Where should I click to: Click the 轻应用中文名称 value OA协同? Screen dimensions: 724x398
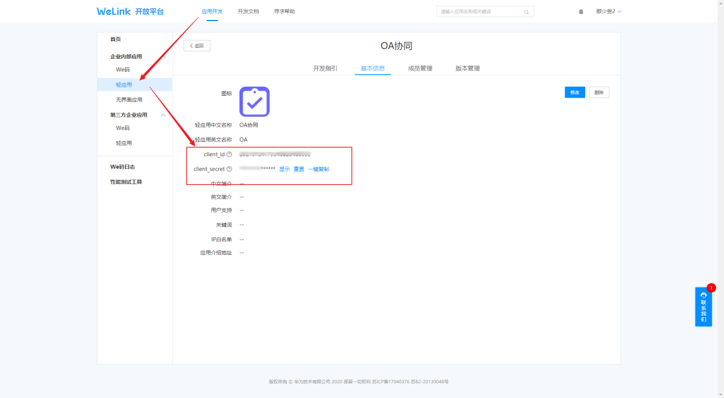pyautogui.click(x=249, y=125)
